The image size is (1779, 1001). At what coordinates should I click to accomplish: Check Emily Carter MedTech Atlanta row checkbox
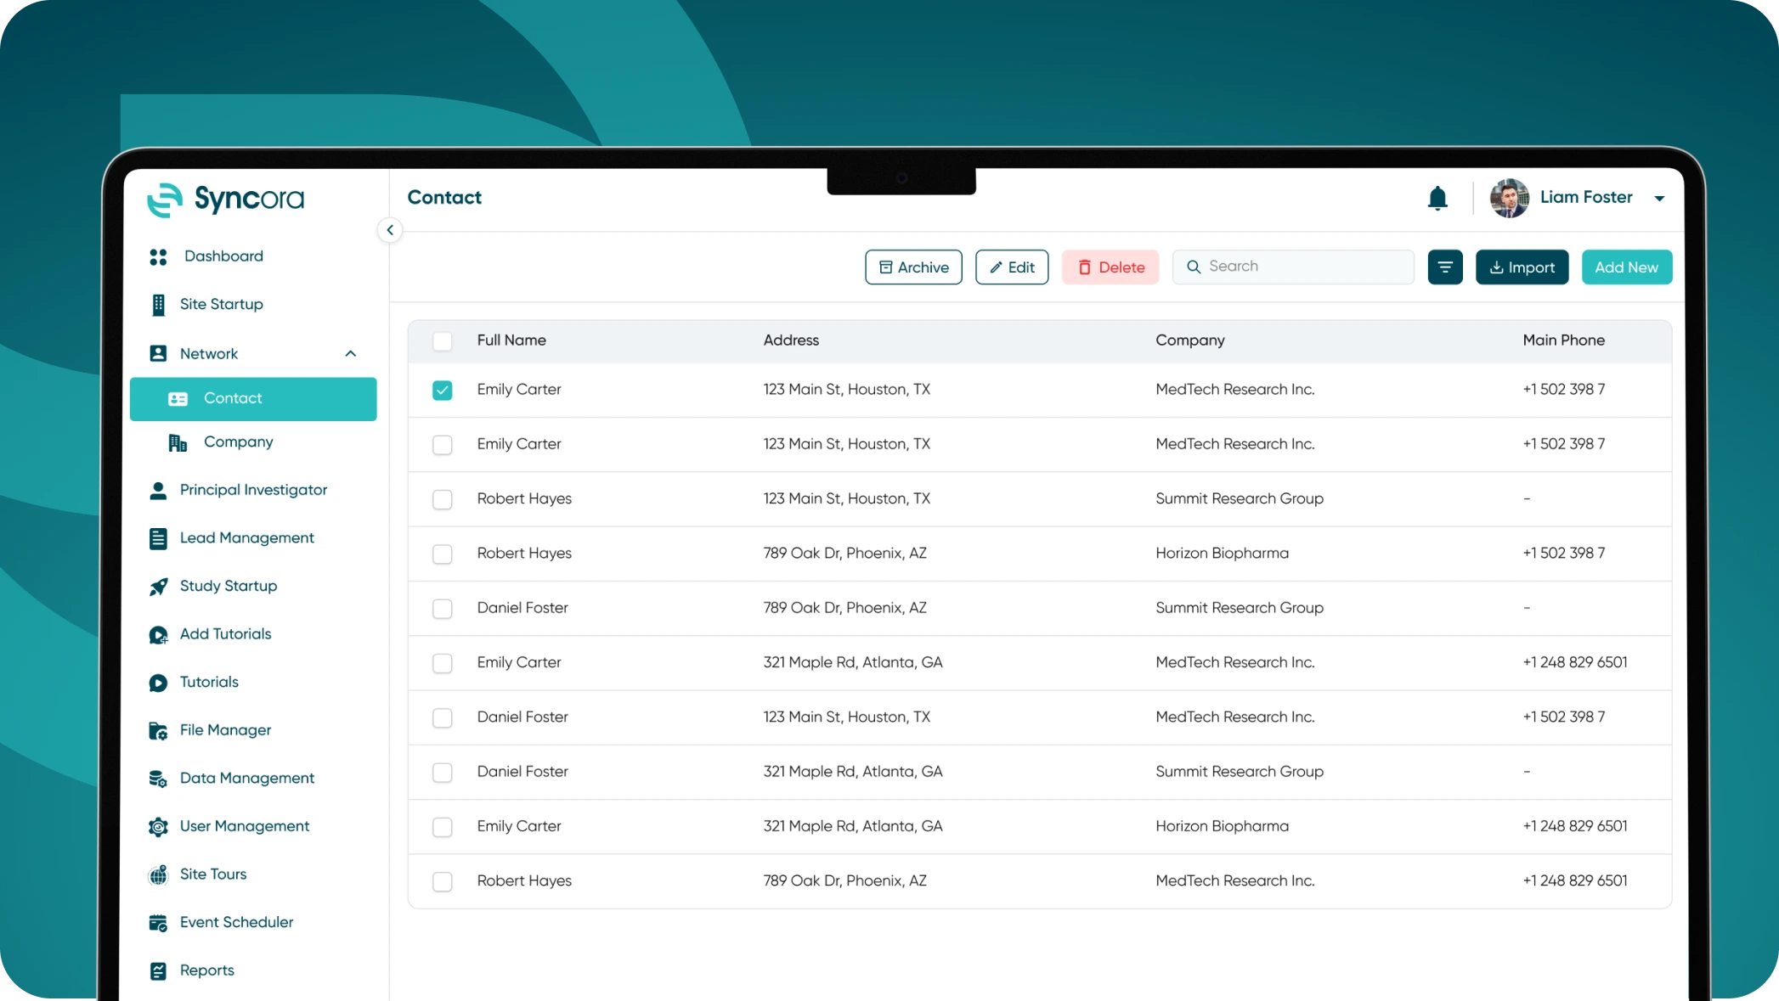(443, 663)
